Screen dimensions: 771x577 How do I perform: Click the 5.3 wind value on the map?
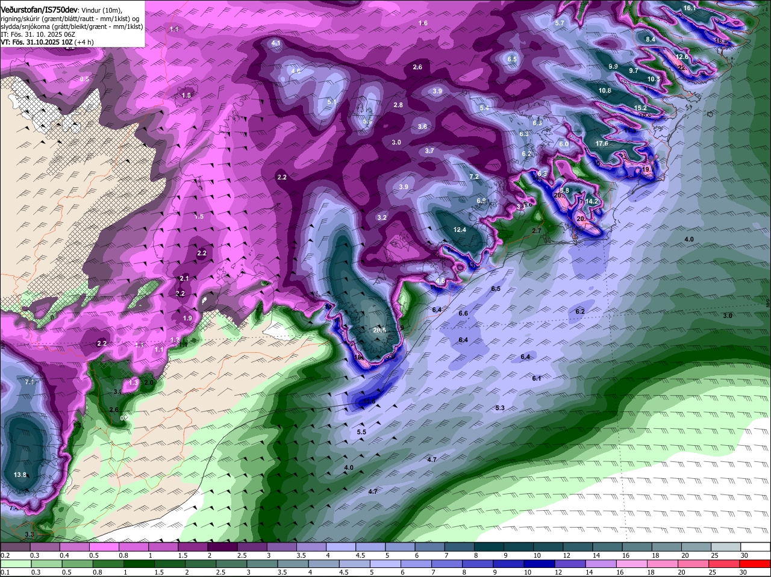pos(499,408)
